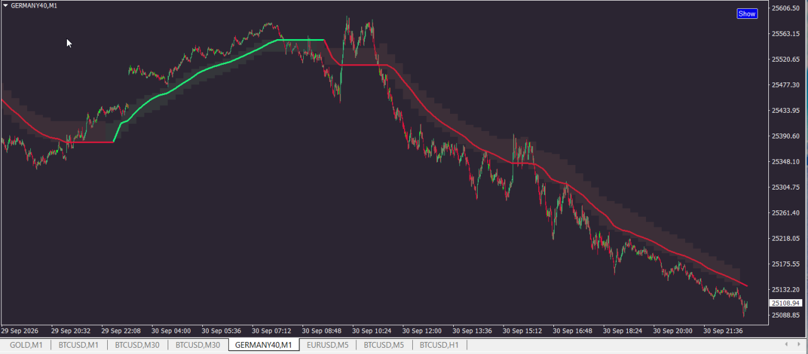Click the left tab-scroll arrow
808x354 pixels.
pos(786,344)
